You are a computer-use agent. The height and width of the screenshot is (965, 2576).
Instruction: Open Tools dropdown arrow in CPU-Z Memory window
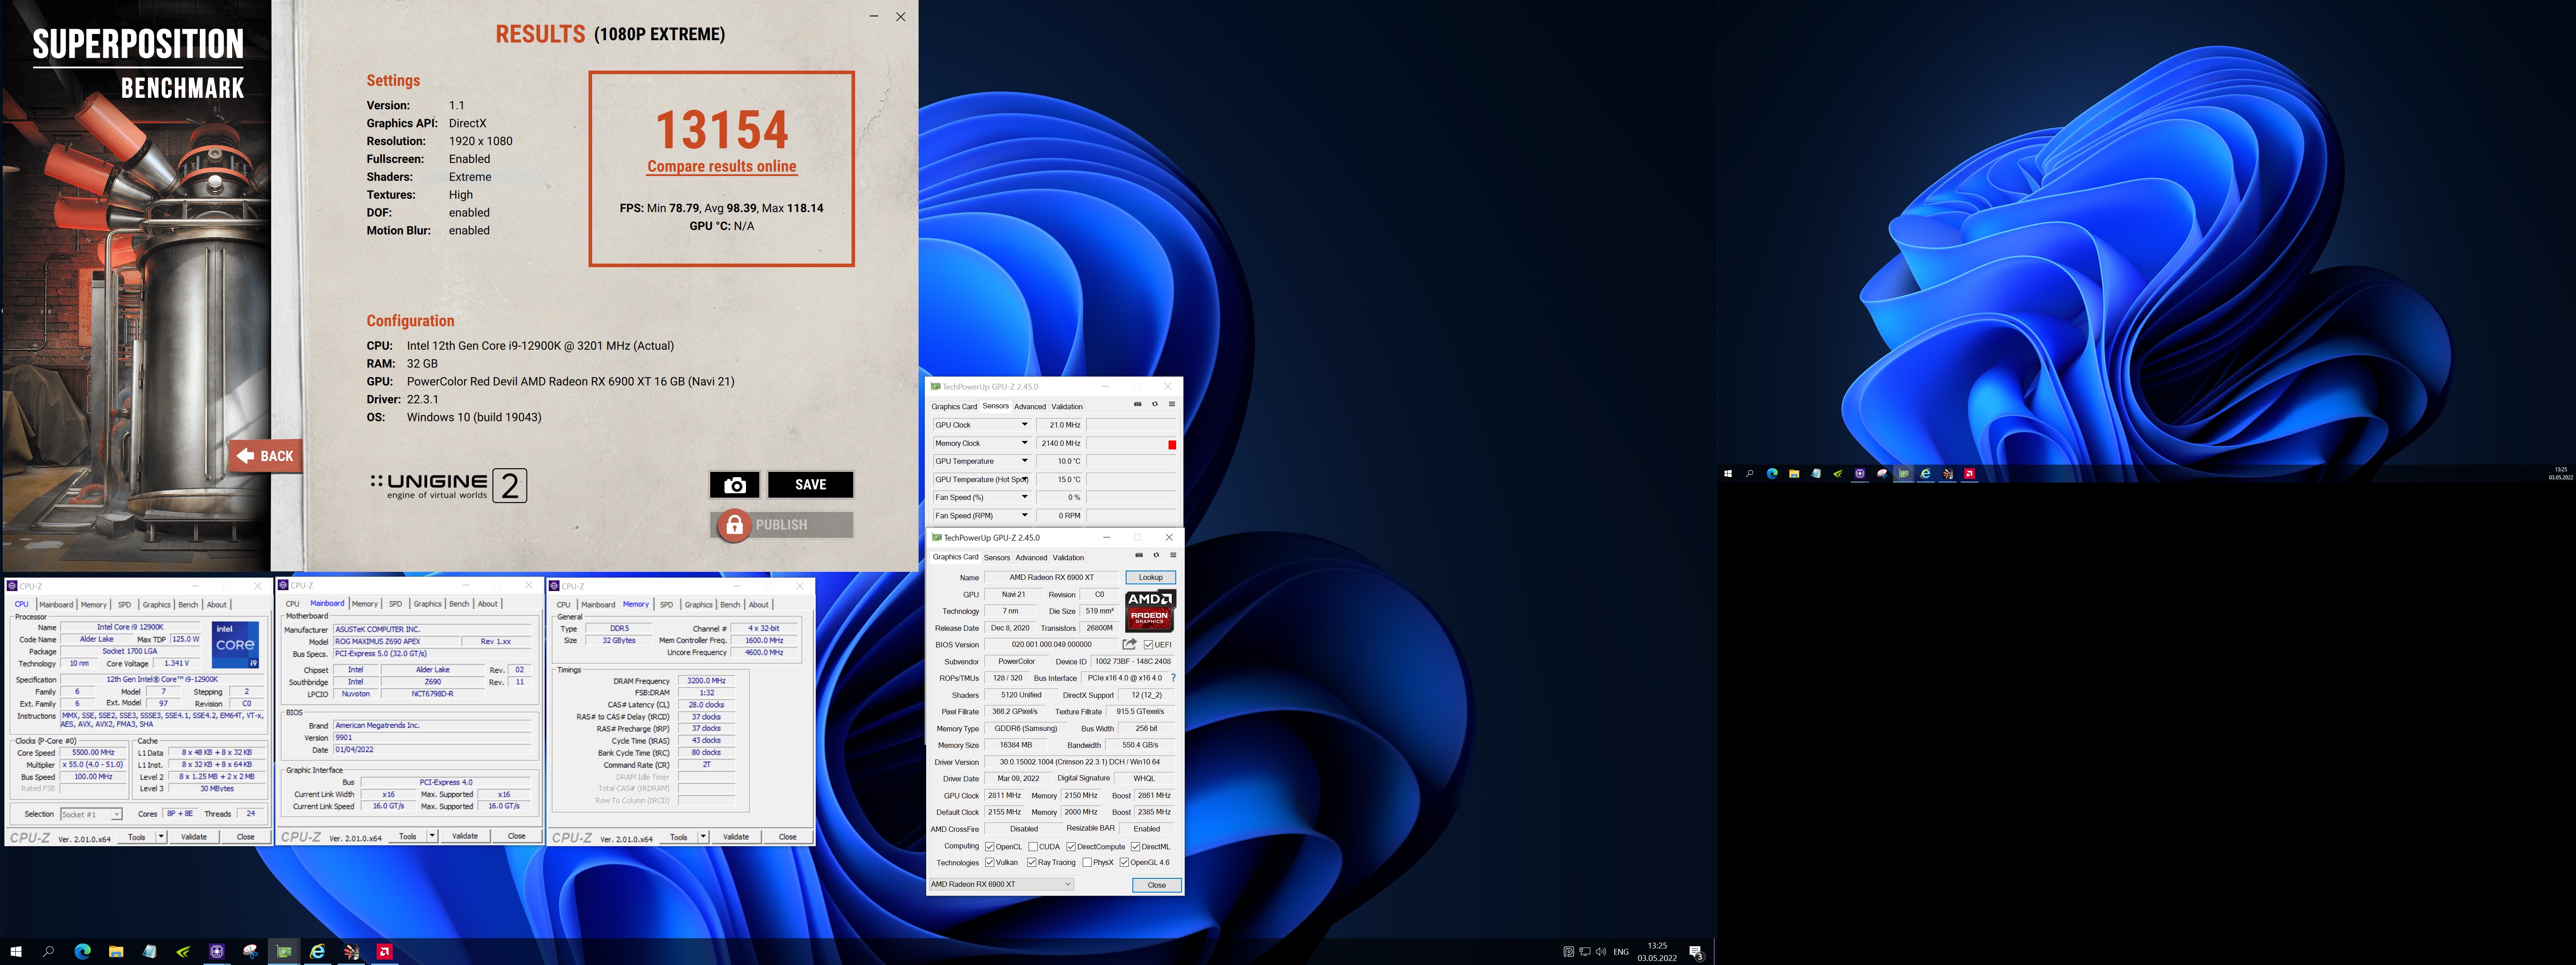[703, 836]
